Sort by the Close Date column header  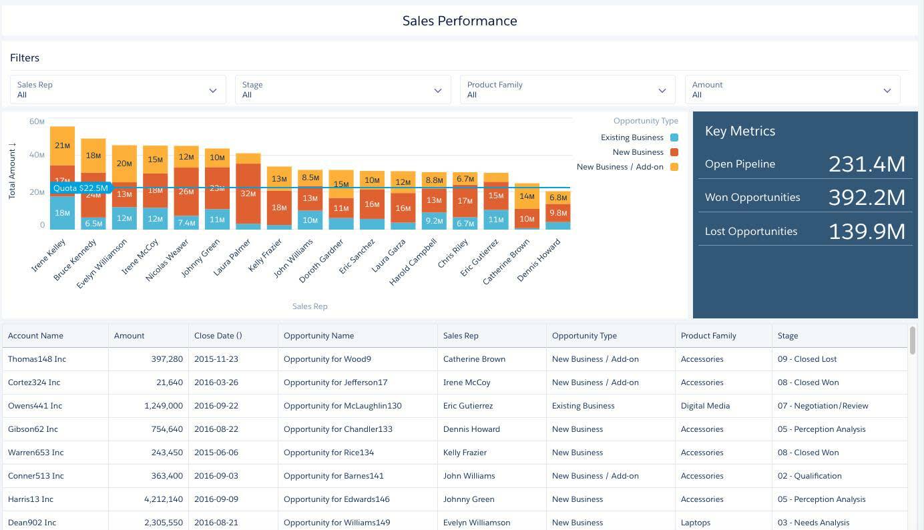tap(233, 336)
